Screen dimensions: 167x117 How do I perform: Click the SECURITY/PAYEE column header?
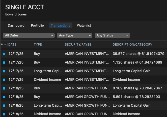78,45
